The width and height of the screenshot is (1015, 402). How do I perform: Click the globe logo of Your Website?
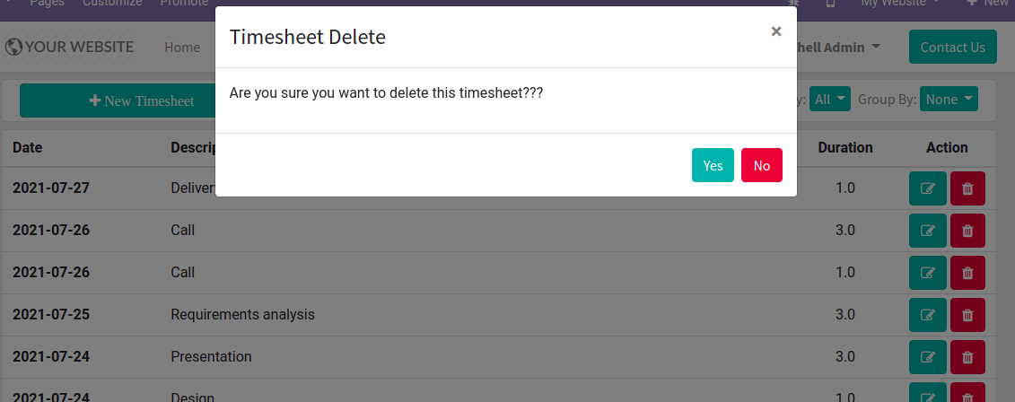pos(13,47)
